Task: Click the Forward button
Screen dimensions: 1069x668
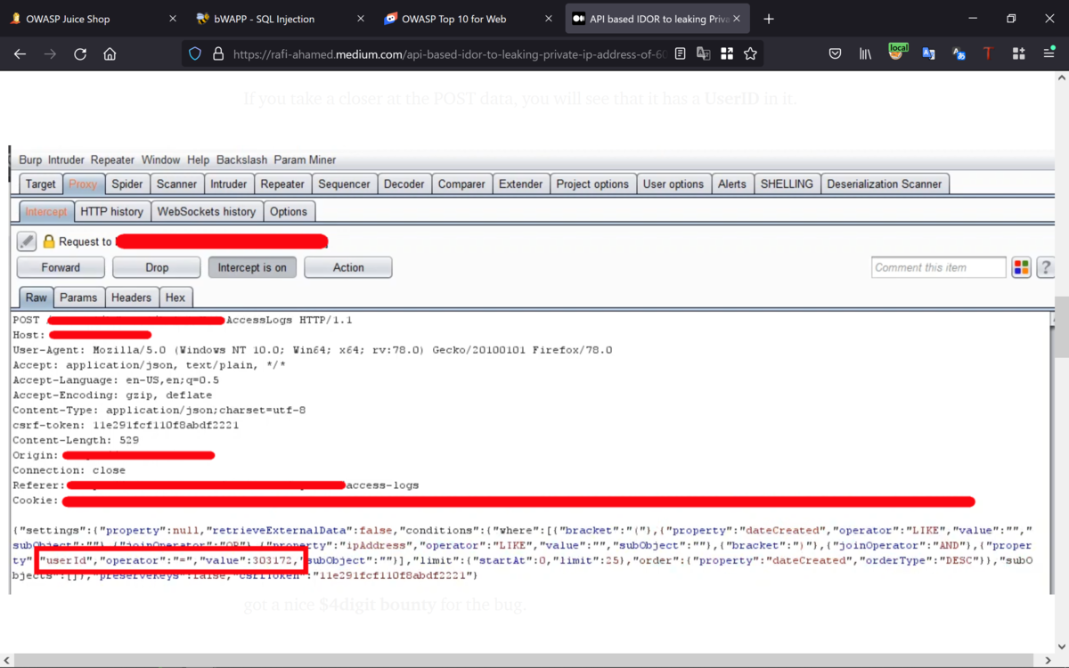Action: point(61,267)
